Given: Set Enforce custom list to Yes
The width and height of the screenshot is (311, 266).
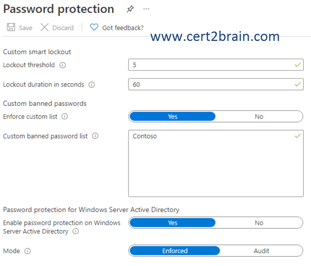Looking at the screenshot, I should (x=173, y=117).
